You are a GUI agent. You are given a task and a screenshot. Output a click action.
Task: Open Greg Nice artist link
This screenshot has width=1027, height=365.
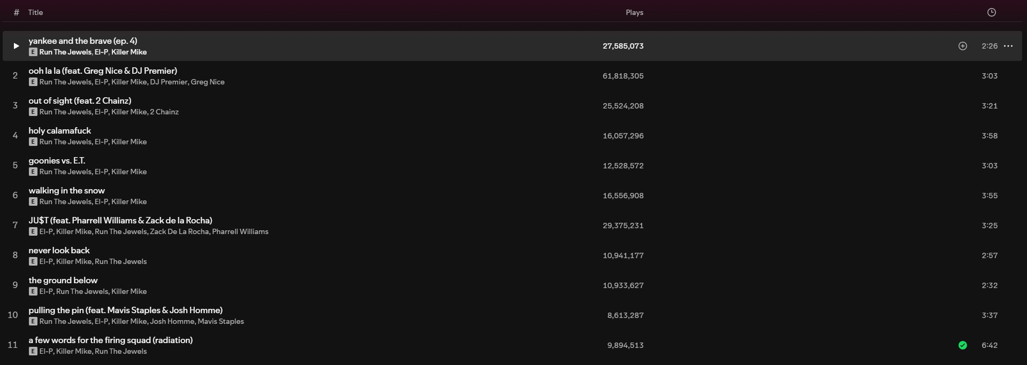(x=208, y=82)
